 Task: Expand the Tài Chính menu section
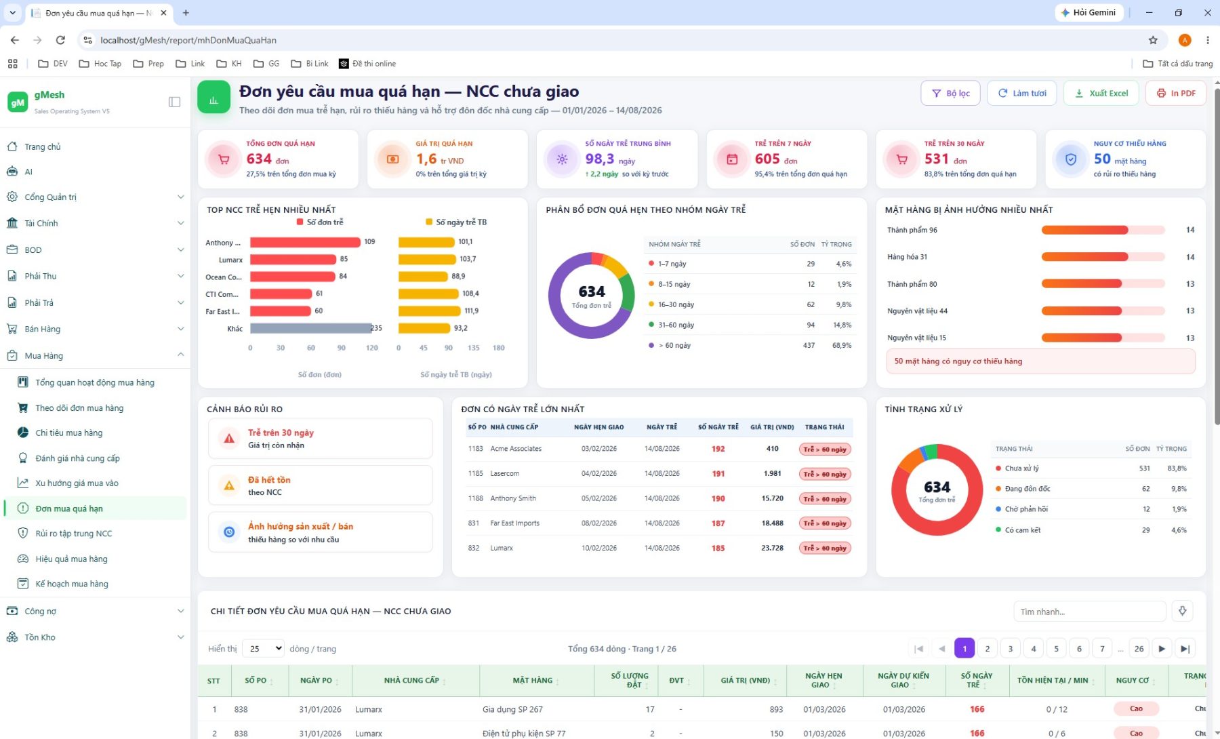tap(95, 223)
